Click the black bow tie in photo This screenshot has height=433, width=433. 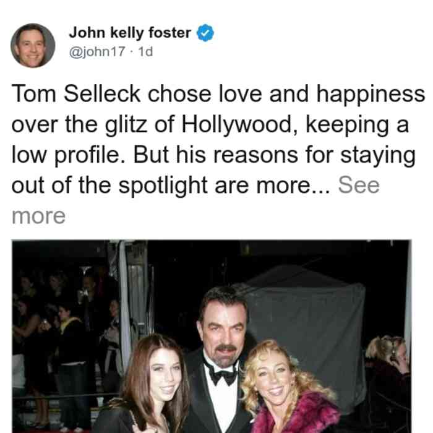pos(223,375)
